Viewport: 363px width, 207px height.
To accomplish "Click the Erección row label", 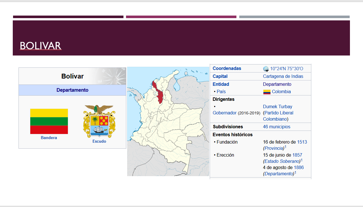I will tap(225, 155).
